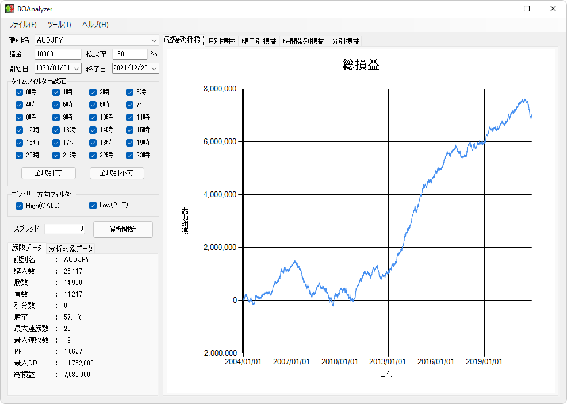The width and height of the screenshot is (567, 404).
Task: Click the 勝数 value 14,900
Action: [73, 283]
